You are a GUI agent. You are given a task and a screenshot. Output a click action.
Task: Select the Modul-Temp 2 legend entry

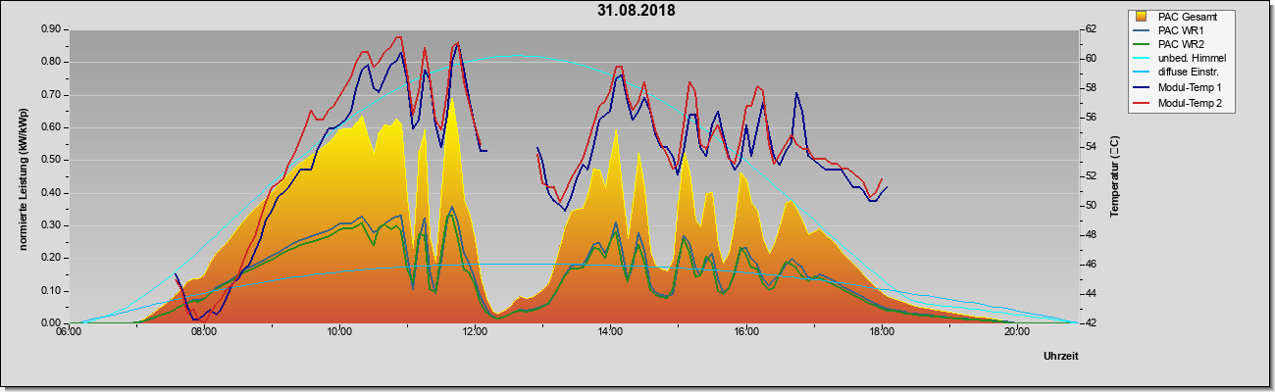[1179, 102]
